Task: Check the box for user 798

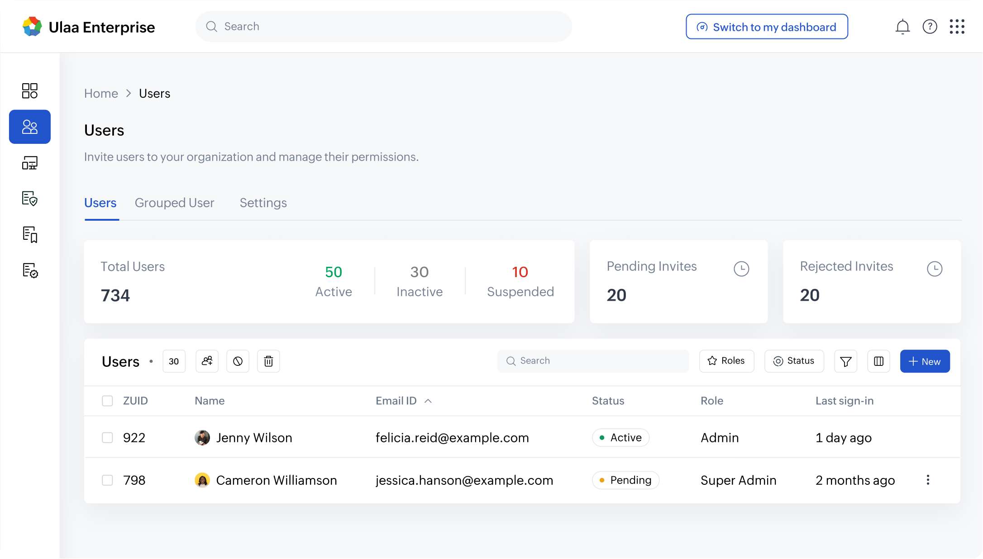Action: click(107, 480)
